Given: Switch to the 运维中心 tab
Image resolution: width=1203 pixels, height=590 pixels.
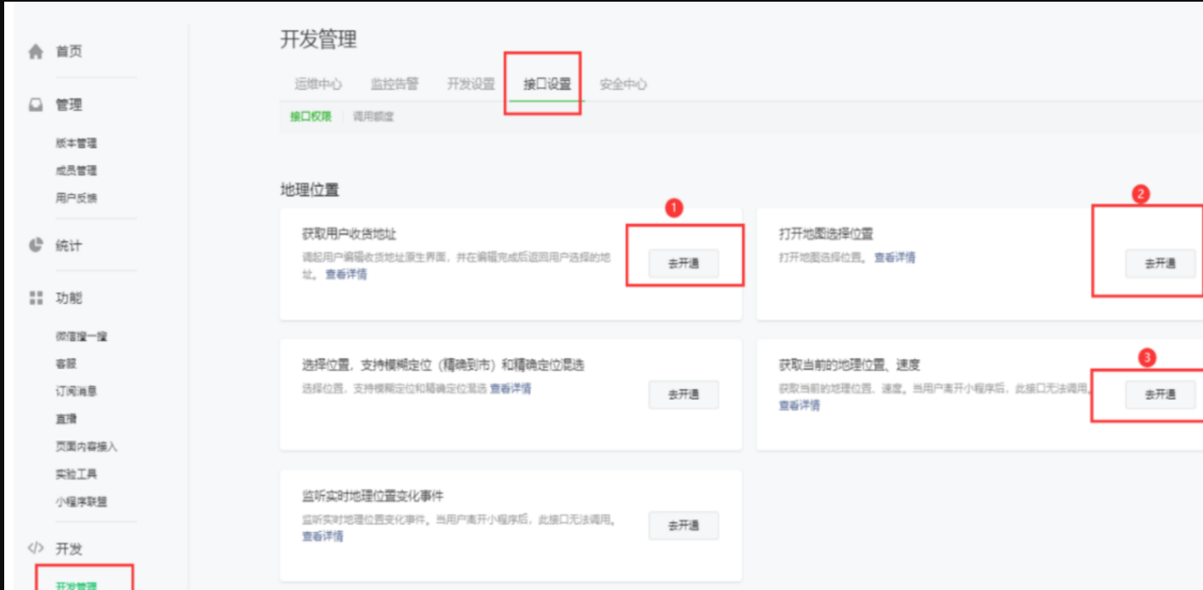Looking at the screenshot, I should click(318, 84).
